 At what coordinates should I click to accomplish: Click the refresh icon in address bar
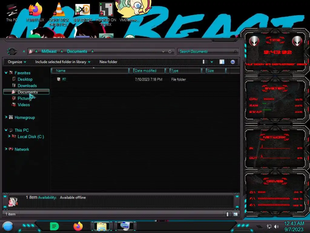tap(170, 52)
